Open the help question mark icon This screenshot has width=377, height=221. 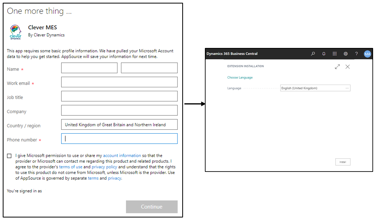coord(356,54)
